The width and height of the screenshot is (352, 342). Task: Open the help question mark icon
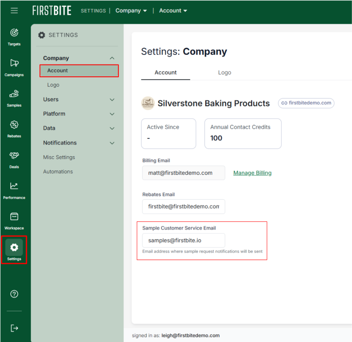pyautogui.click(x=14, y=294)
